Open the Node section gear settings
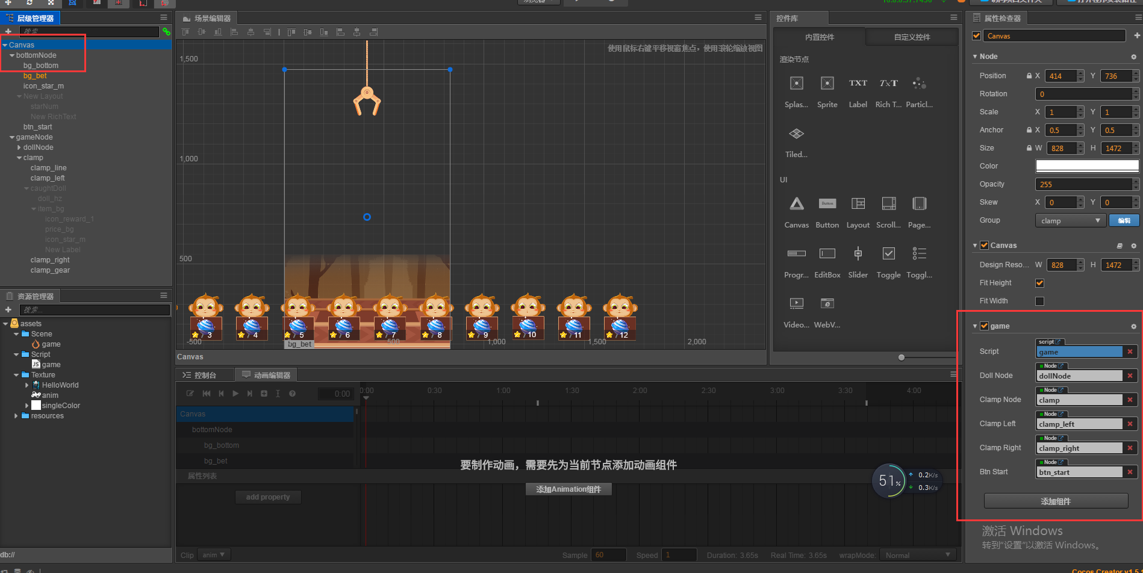Image resolution: width=1143 pixels, height=573 pixels. [x=1133, y=57]
